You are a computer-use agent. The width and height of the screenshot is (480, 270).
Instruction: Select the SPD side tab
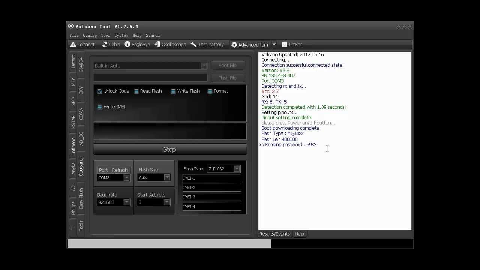[x=73, y=102]
